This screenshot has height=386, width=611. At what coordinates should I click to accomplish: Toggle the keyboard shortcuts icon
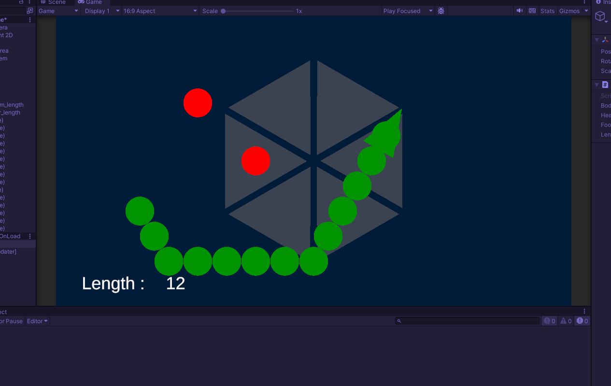[532, 11]
